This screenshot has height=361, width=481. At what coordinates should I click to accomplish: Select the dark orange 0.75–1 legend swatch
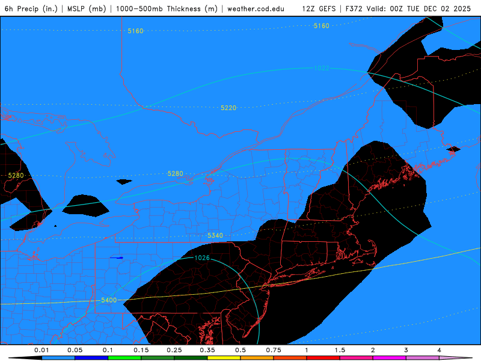pyautogui.click(x=290, y=358)
